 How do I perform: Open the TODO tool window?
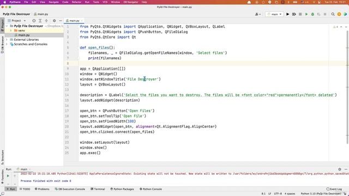(25, 189)
